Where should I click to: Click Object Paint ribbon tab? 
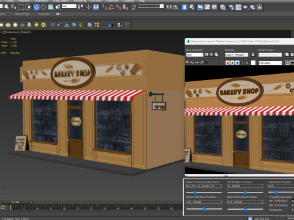coord(22,14)
